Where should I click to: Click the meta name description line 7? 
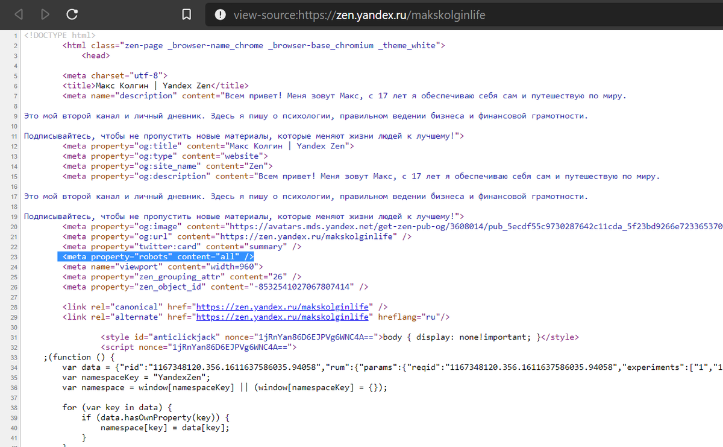point(345,95)
